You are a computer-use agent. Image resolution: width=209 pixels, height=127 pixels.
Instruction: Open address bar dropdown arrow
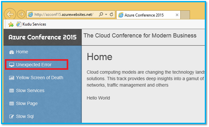(106, 14)
